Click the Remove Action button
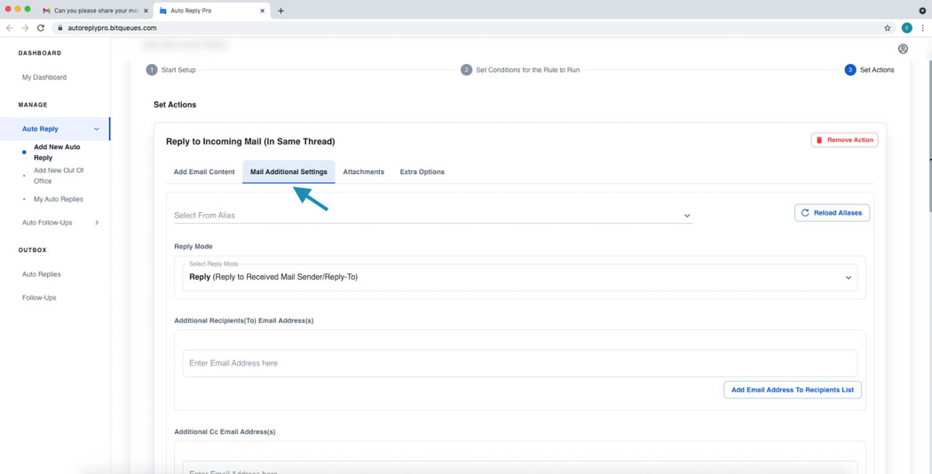The image size is (932, 474). coord(844,140)
